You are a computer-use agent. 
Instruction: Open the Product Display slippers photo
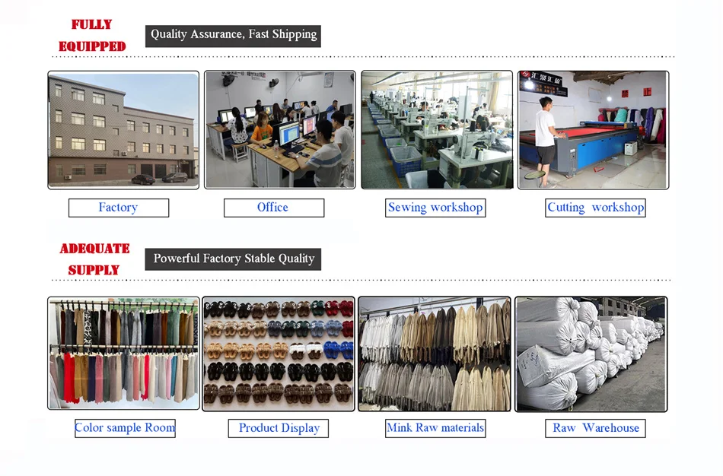coord(279,354)
